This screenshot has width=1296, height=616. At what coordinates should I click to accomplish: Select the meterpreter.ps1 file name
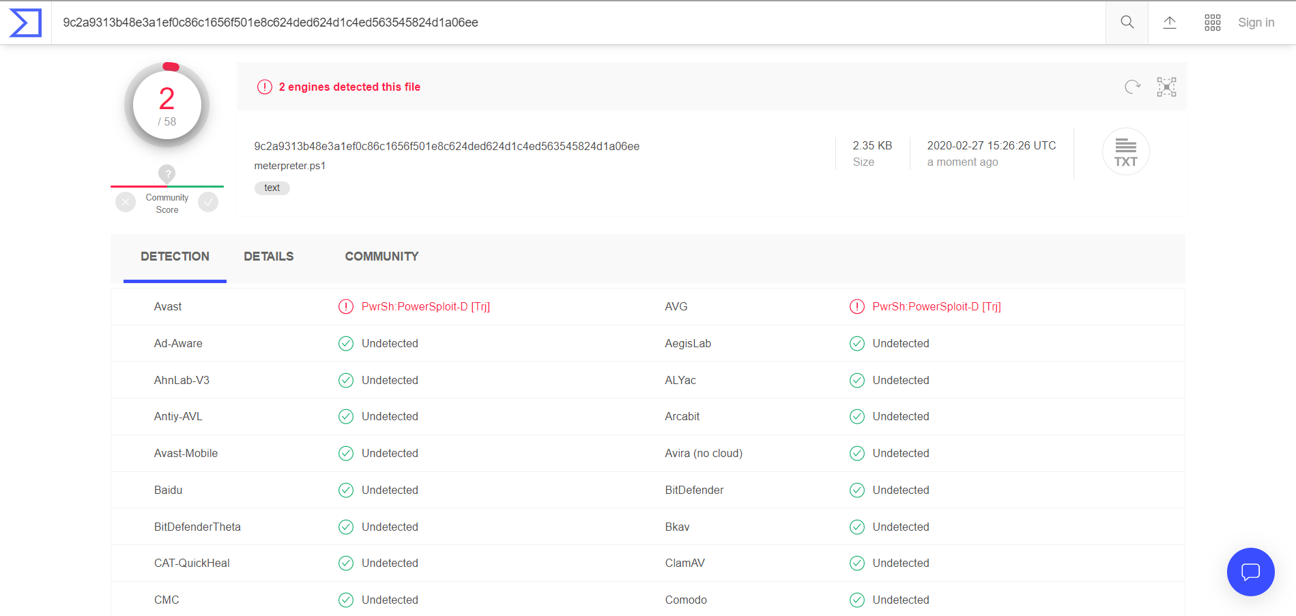click(290, 166)
